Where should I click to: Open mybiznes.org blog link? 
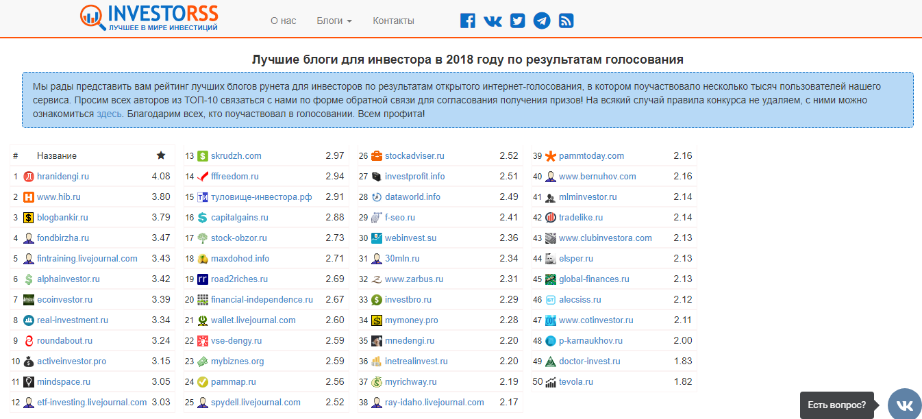(237, 361)
